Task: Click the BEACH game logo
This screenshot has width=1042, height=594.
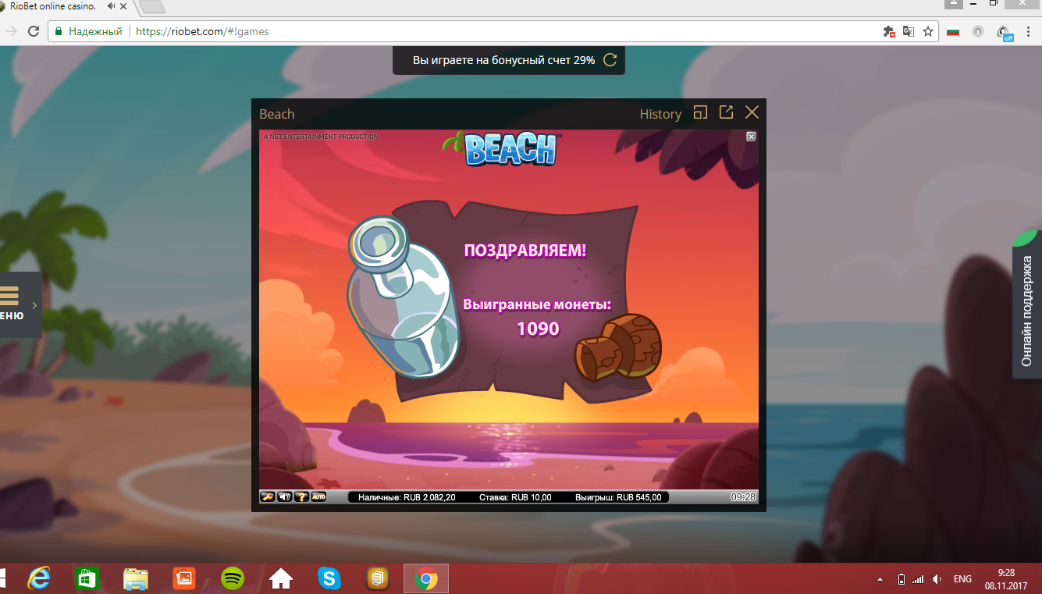Action: click(x=502, y=149)
